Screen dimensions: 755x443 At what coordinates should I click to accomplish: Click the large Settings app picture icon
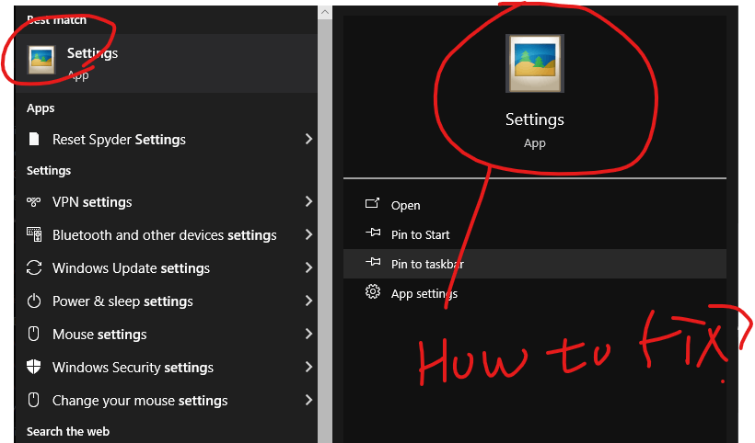(534, 63)
